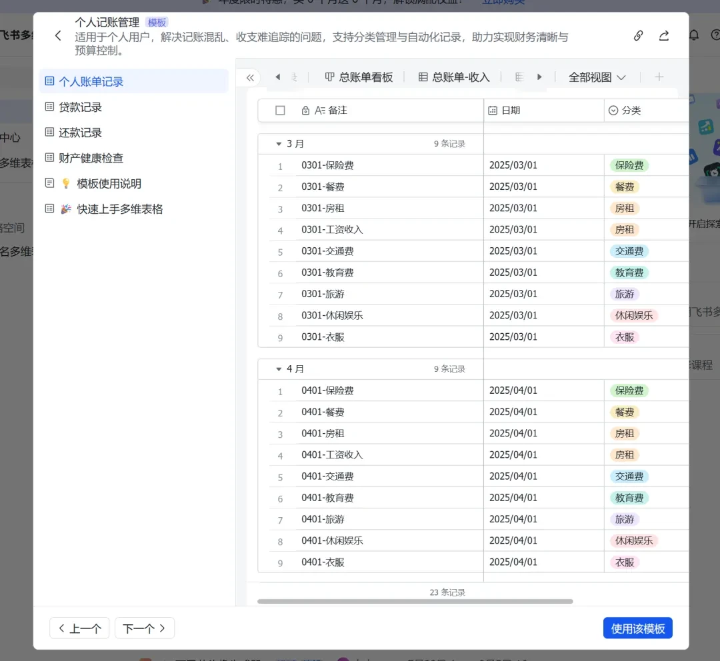Click the 模板 badge next to the title
This screenshot has height=661, width=720.
157,23
